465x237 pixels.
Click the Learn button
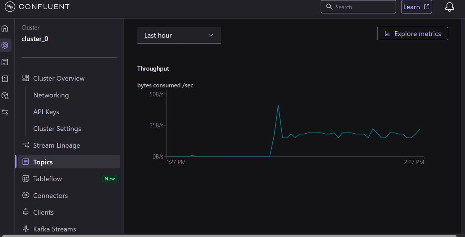[416, 7]
